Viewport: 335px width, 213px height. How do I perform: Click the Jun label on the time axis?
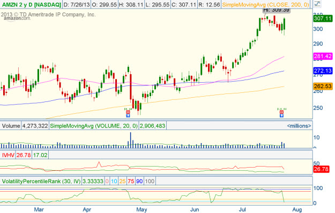pos(195,210)
